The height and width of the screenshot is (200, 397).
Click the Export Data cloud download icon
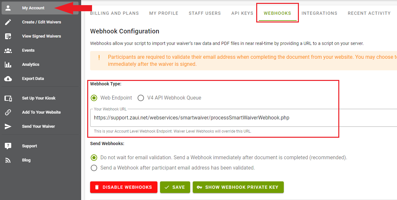click(8, 79)
